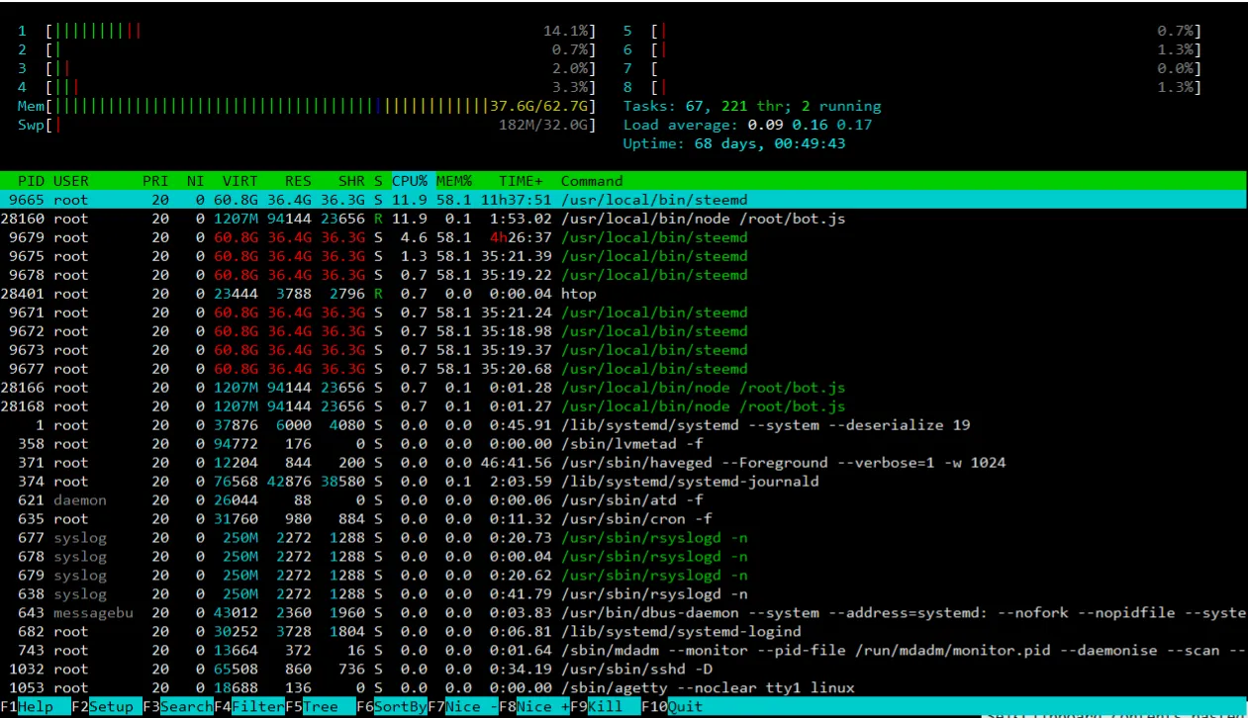Select the haveged process with PID 371
The height and width of the screenshot is (718, 1248).
(624, 463)
